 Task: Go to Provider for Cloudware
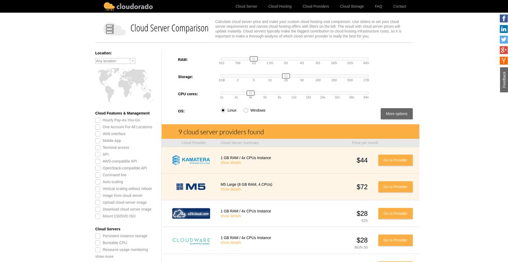point(395,240)
